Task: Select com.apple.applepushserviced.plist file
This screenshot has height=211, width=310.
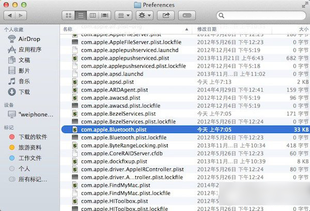Action: pyautogui.click(x=185, y=58)
